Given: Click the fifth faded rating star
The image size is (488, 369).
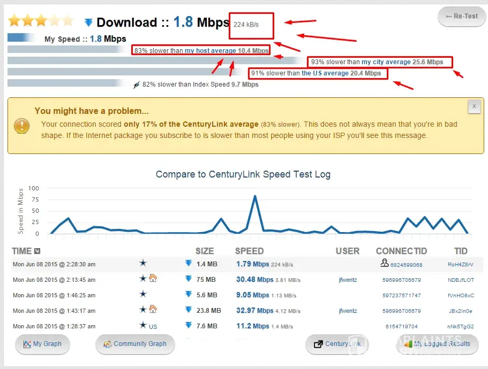Looking at the screenshot, I should 68,20.
